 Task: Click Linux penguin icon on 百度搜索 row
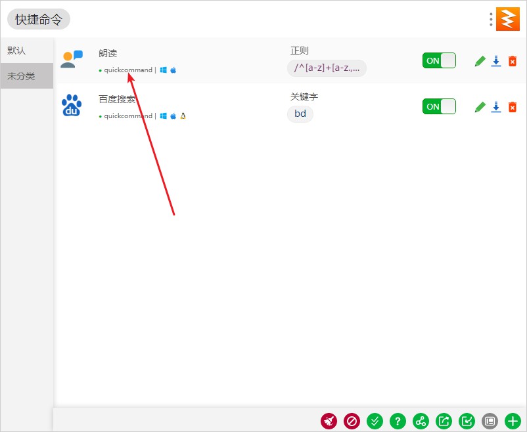[x=183, y=116]
